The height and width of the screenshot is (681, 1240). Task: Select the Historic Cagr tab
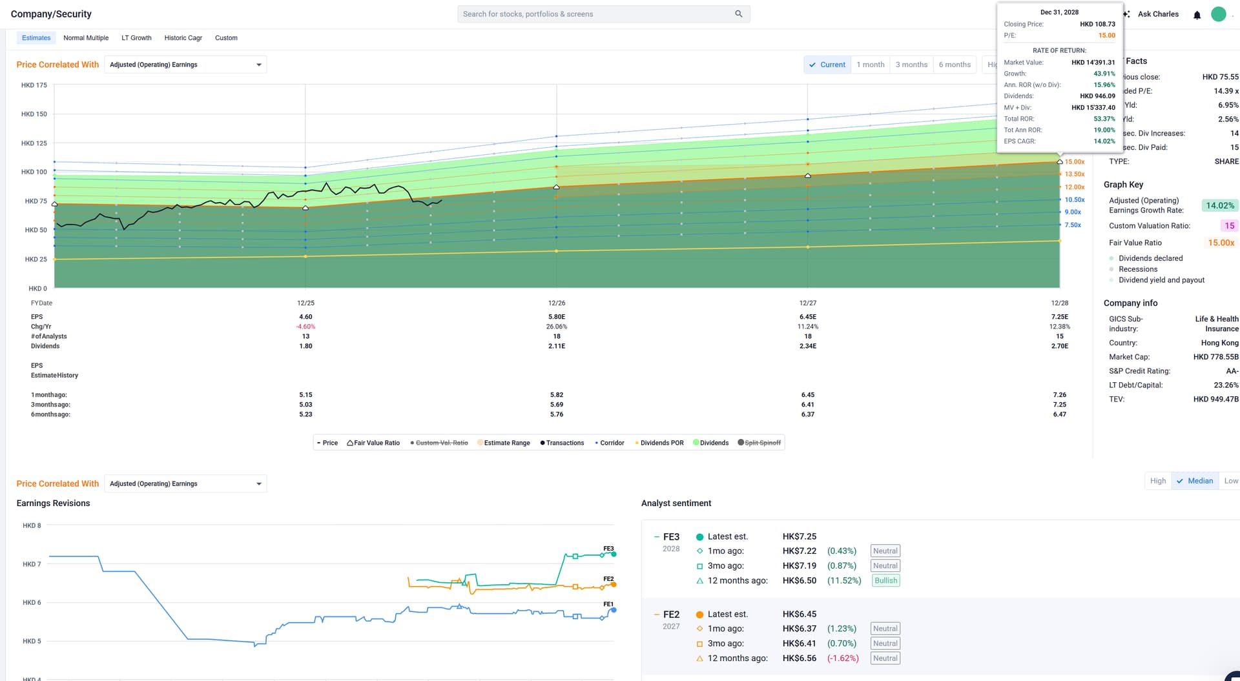click(x=183, y=38)
